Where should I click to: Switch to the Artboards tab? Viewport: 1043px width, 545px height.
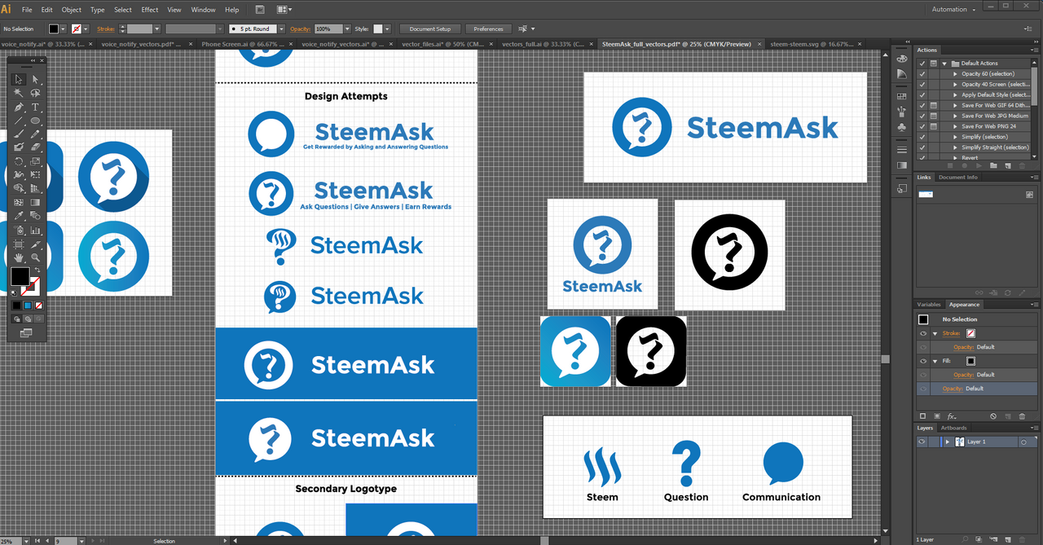pos(954,428)
